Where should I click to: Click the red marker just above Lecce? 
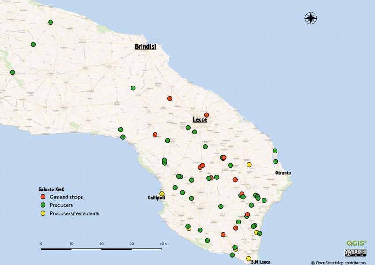(206, 115)
